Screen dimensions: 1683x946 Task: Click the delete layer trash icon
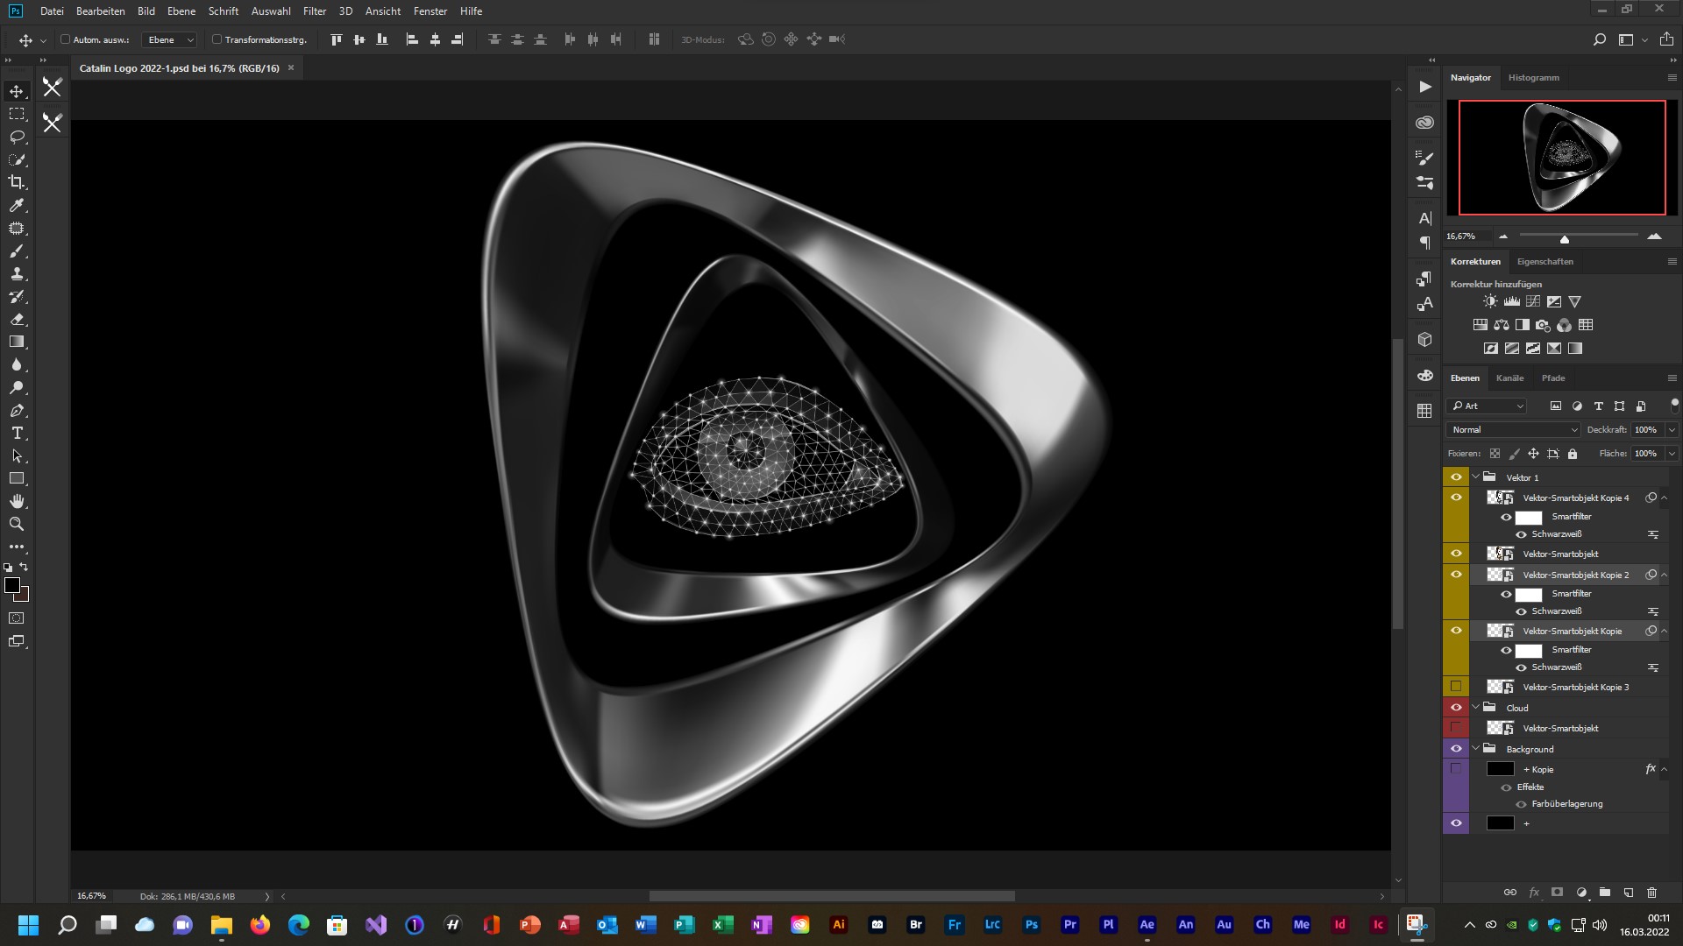tap(1651, 893)
